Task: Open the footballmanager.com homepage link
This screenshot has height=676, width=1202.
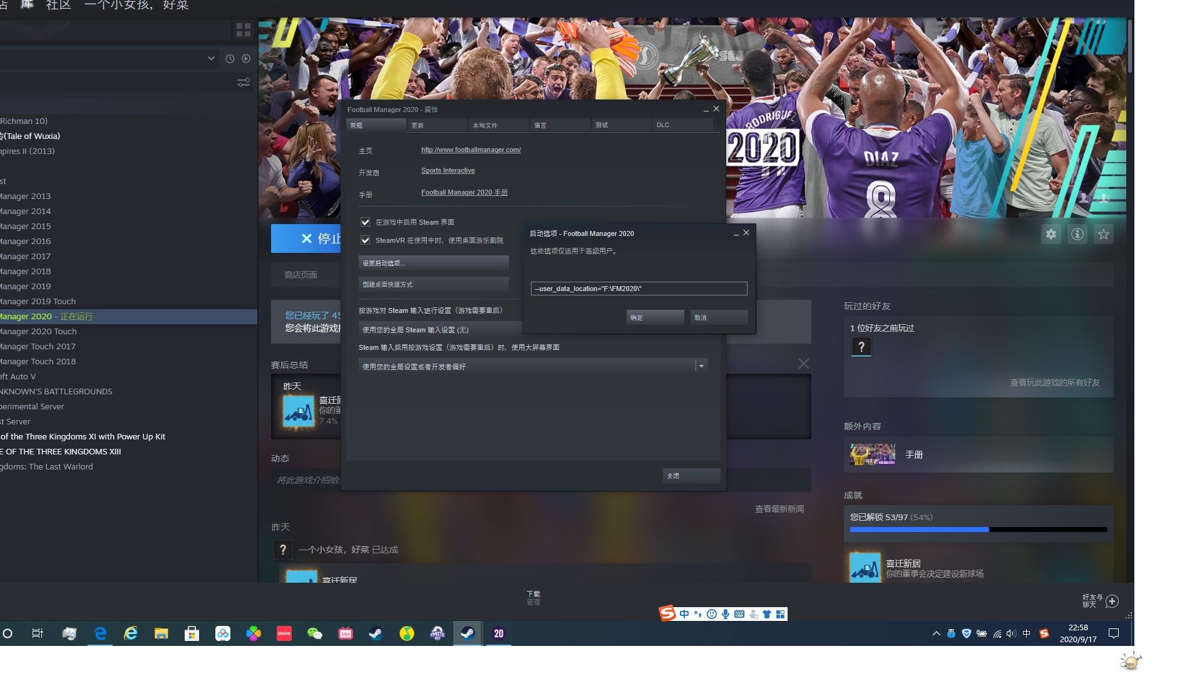Action: [471, 150]
